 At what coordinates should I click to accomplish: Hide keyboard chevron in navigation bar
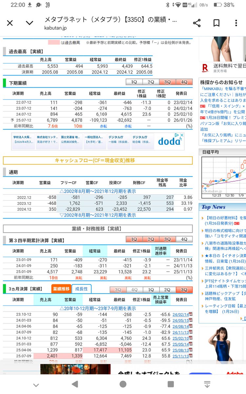click(36, 385)
